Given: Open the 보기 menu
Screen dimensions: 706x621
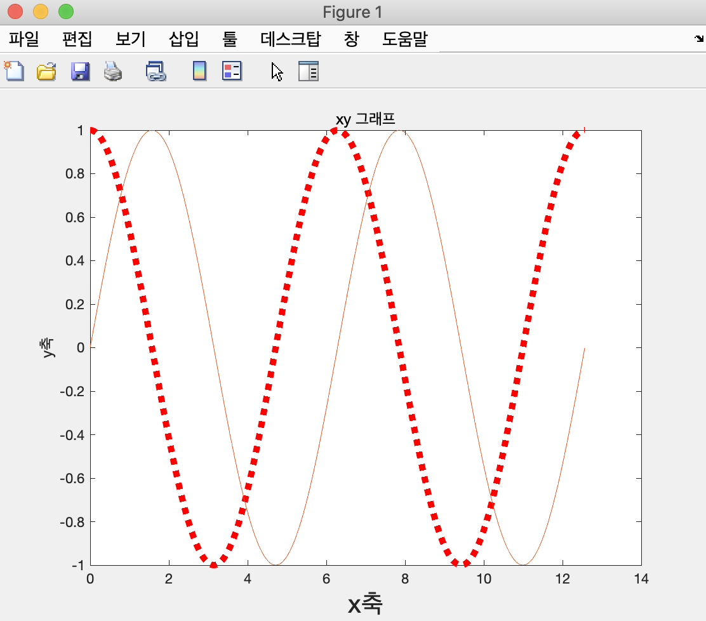Looking at the screenshot, I should (x=131, y=39).
